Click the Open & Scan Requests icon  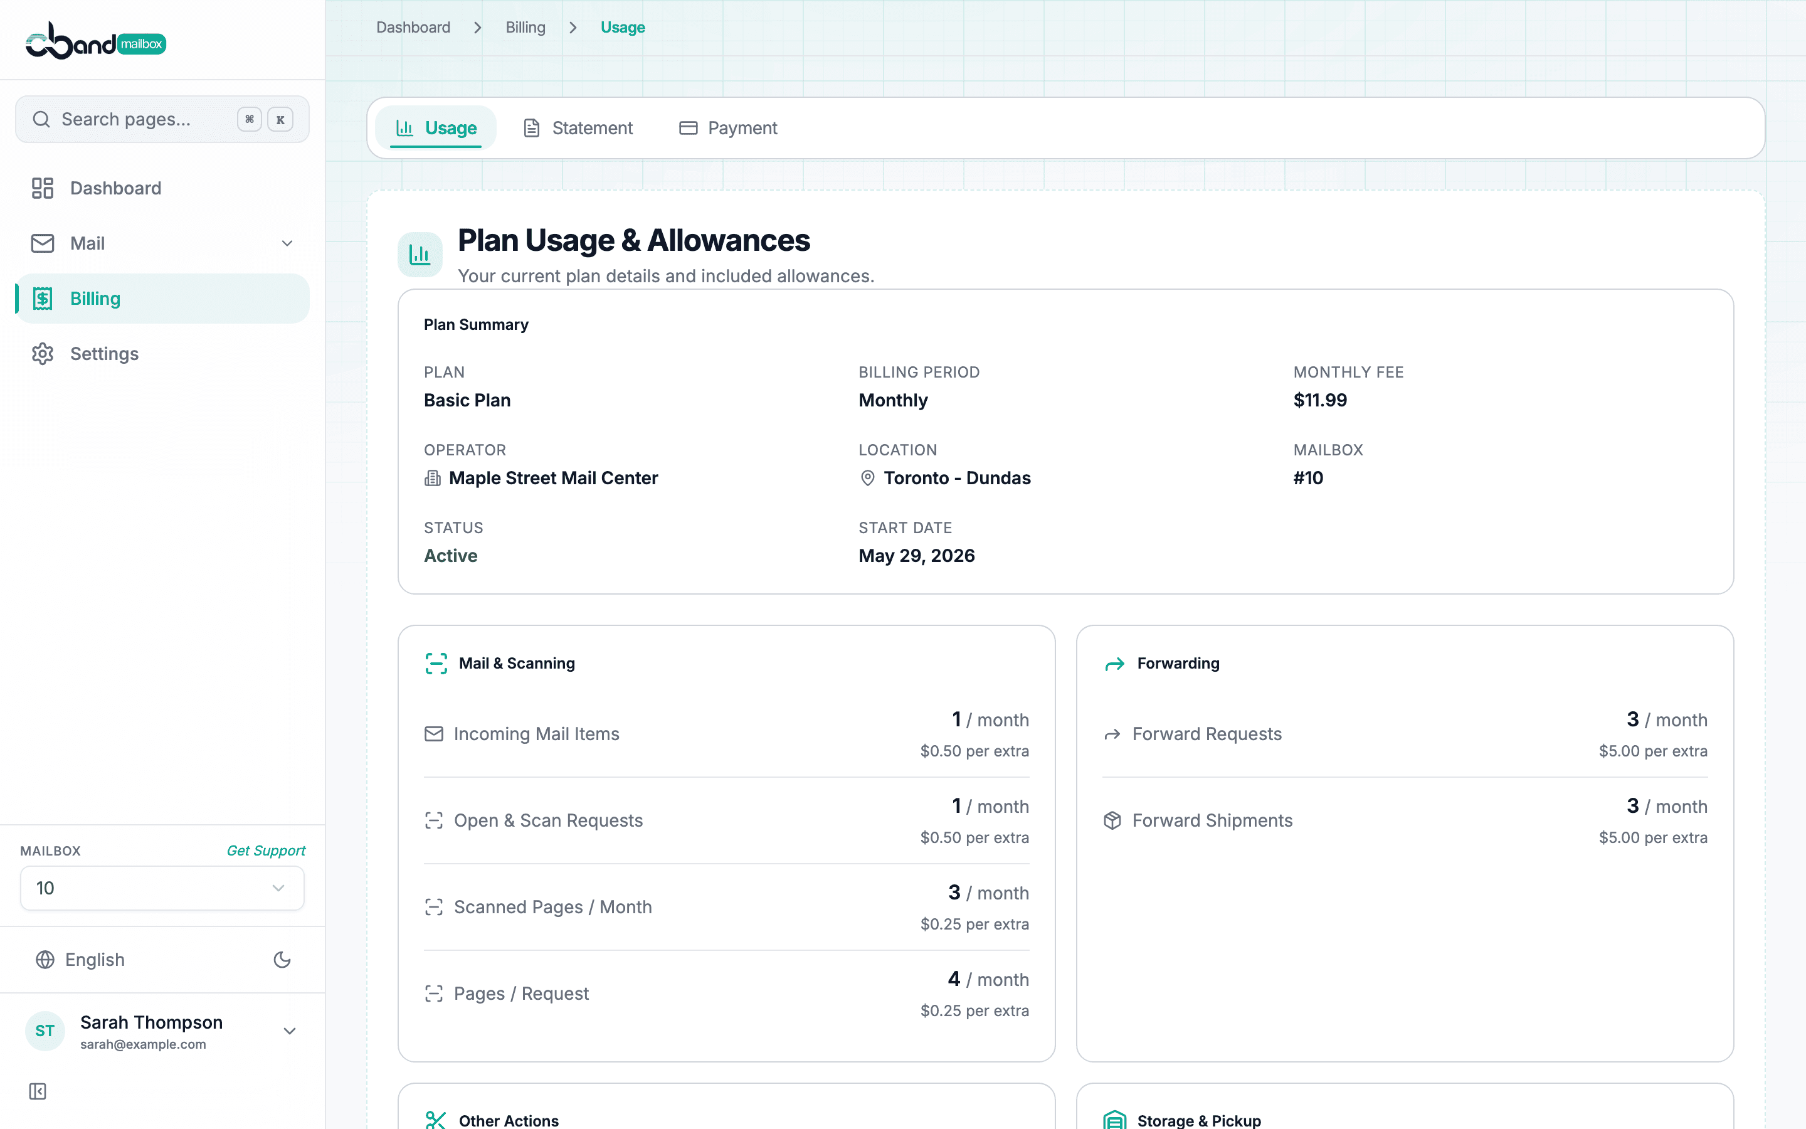[x=433, y=820]
